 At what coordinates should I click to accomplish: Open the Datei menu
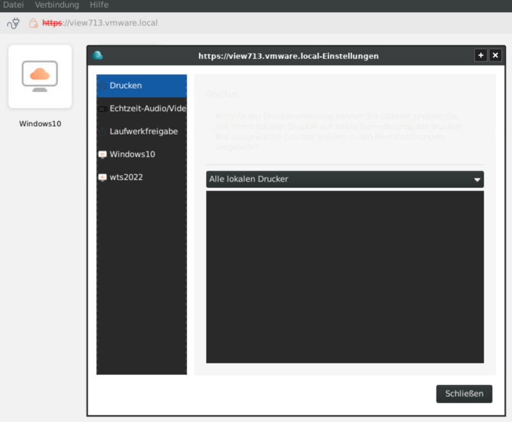coord(13,5)
